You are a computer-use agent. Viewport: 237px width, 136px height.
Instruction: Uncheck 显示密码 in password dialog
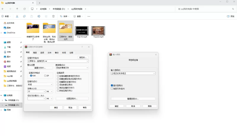112,86
